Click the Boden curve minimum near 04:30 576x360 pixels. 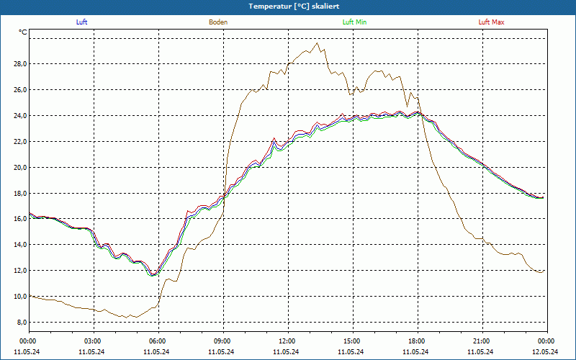(127, 318)
